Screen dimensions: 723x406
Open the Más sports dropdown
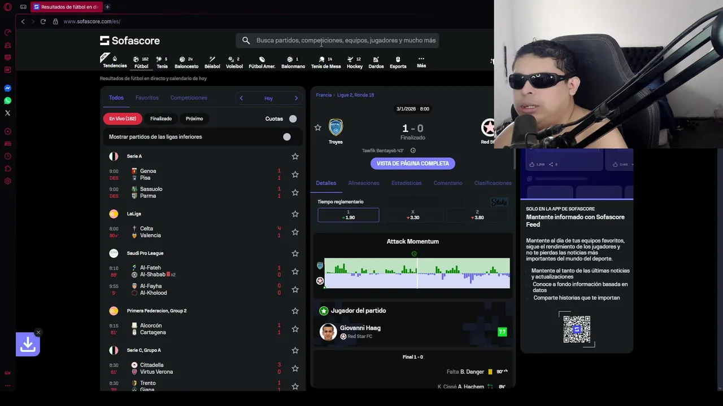click(x=421, y=62)
